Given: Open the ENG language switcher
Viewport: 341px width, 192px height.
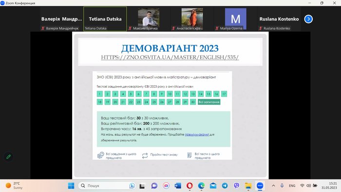Looking at the screenshot, I should [x=292, y=186].
